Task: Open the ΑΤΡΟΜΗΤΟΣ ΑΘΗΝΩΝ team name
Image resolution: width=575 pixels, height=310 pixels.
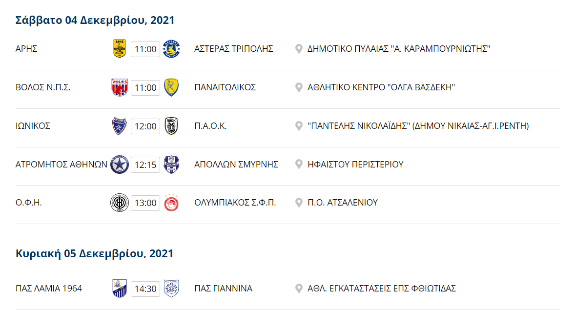Action: (x=61, y=165)
